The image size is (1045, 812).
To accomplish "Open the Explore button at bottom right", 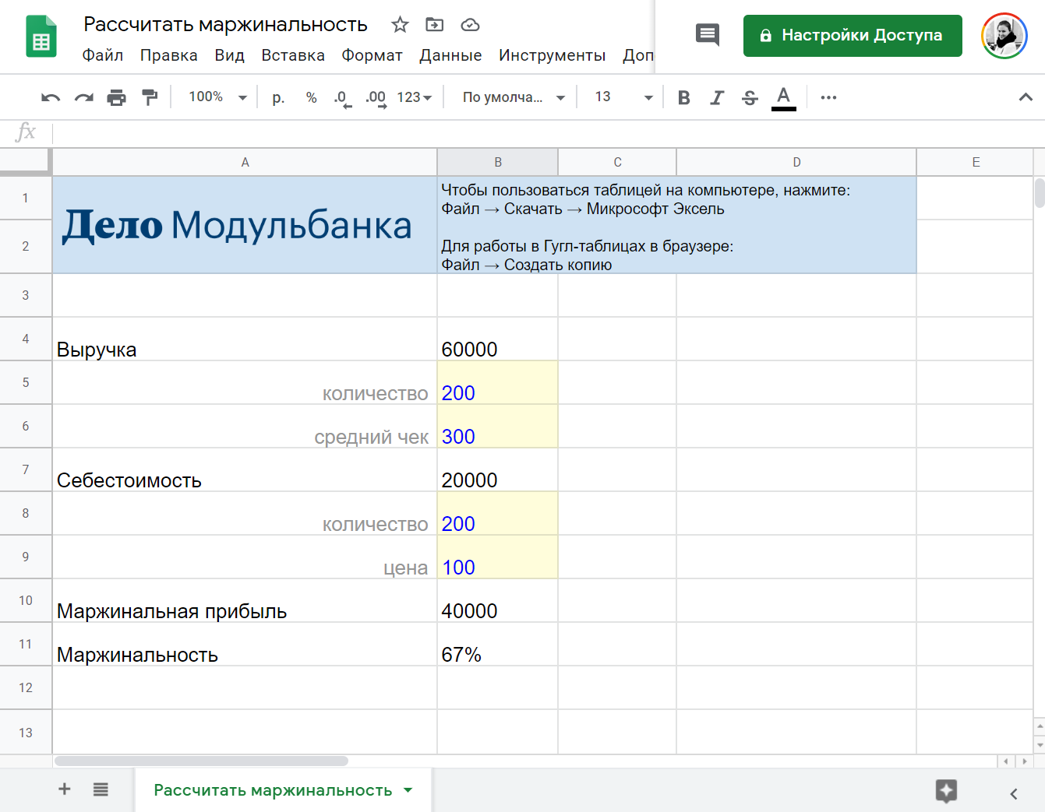I will [946, 791].
